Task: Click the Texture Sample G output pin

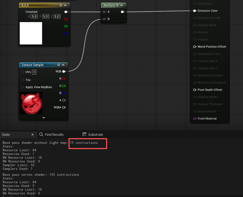Action: [x=64, y=86]
